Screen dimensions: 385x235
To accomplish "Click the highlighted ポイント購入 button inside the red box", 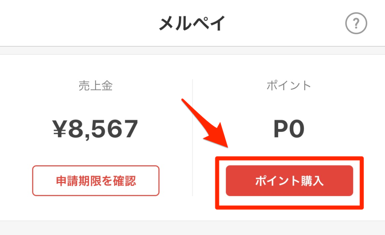I will 289,181.
